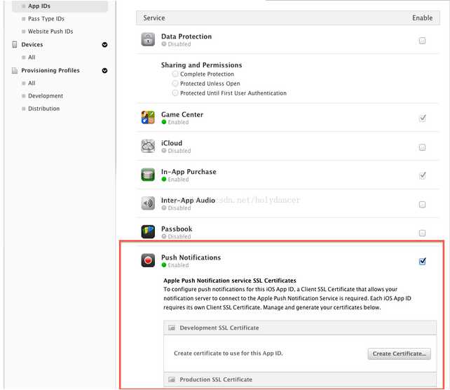Enable the iCloud checkbox
The width and height of the screenshot is (450, 390).
(422, 147)
